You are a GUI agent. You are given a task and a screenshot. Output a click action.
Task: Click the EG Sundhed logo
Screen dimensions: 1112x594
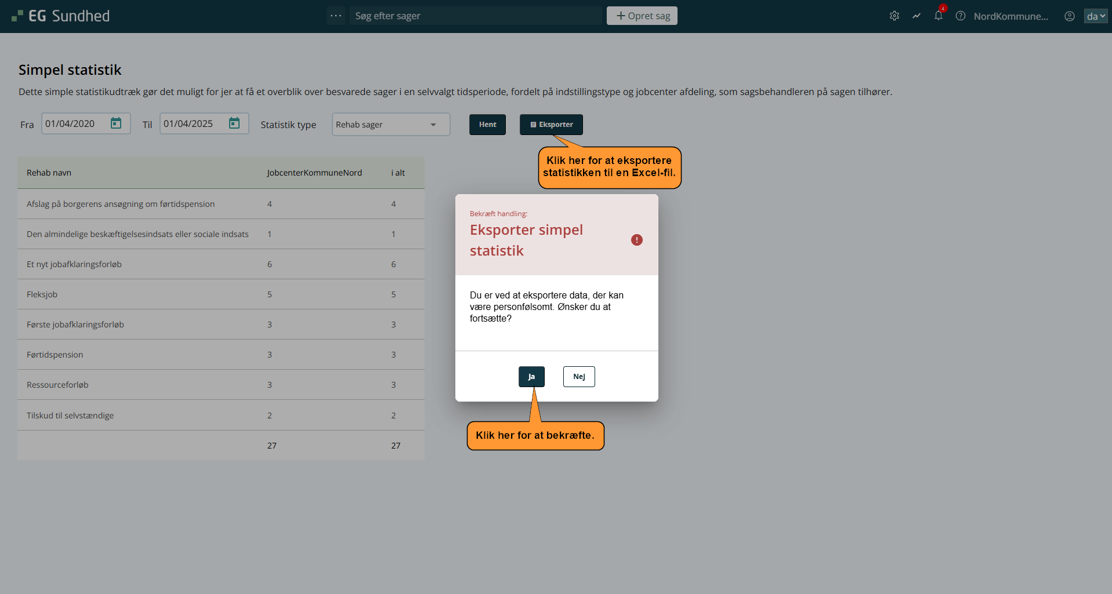[60, 16]
